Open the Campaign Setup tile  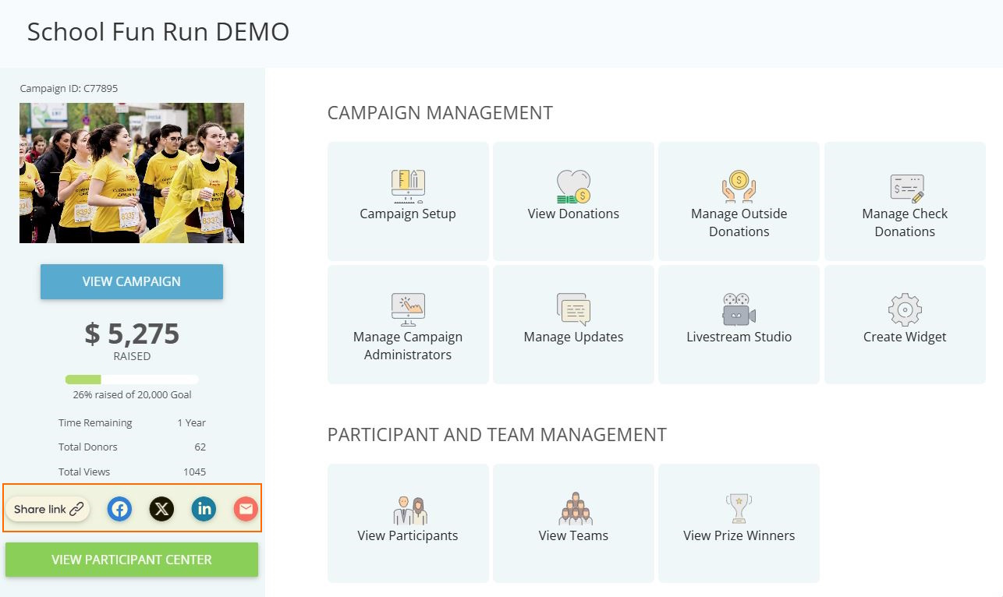click(x=408, y=201)
